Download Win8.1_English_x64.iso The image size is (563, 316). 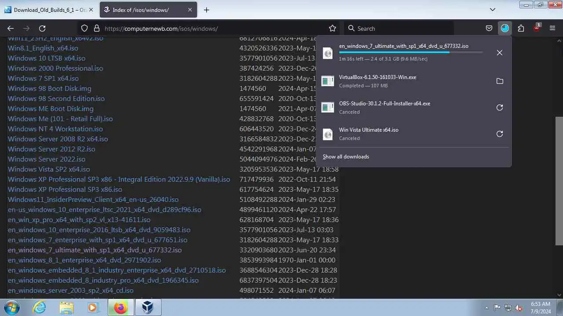point(43,48)
